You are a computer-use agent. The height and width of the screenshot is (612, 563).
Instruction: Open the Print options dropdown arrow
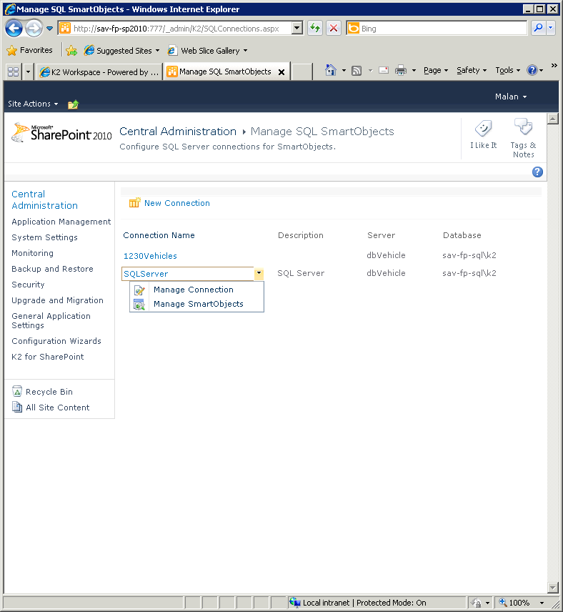pyautogui.click(x=414, y=71)
